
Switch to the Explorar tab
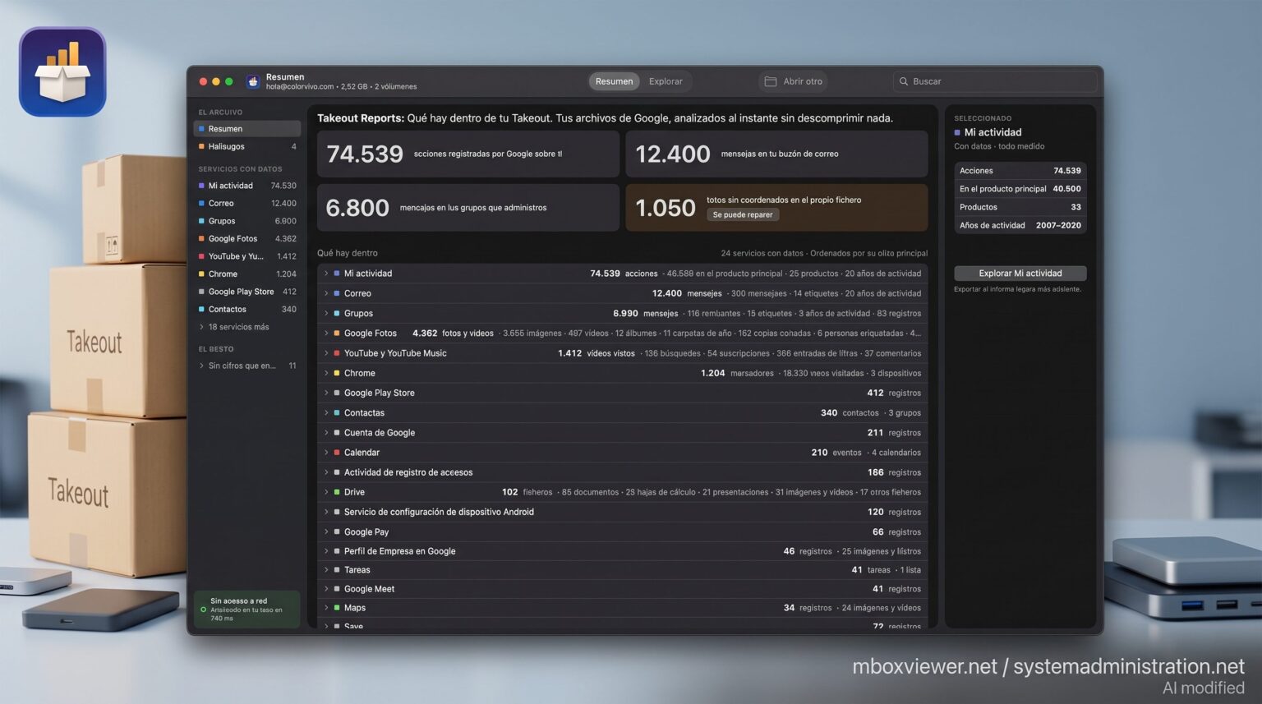[x=666, y=81]
